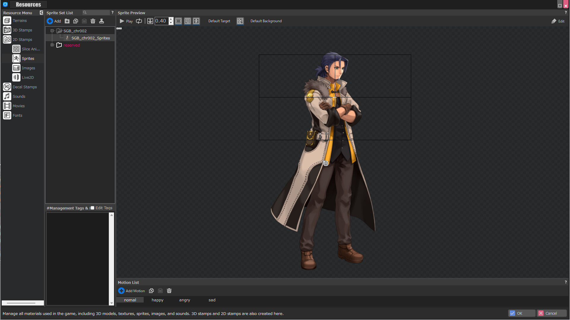
Task: Click the 01 marker on the character
Action: [x=326, y=163]
